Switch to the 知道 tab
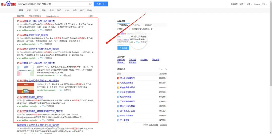Image resolution: width=272 pixels, height=134 pixels. coord(36,10)
